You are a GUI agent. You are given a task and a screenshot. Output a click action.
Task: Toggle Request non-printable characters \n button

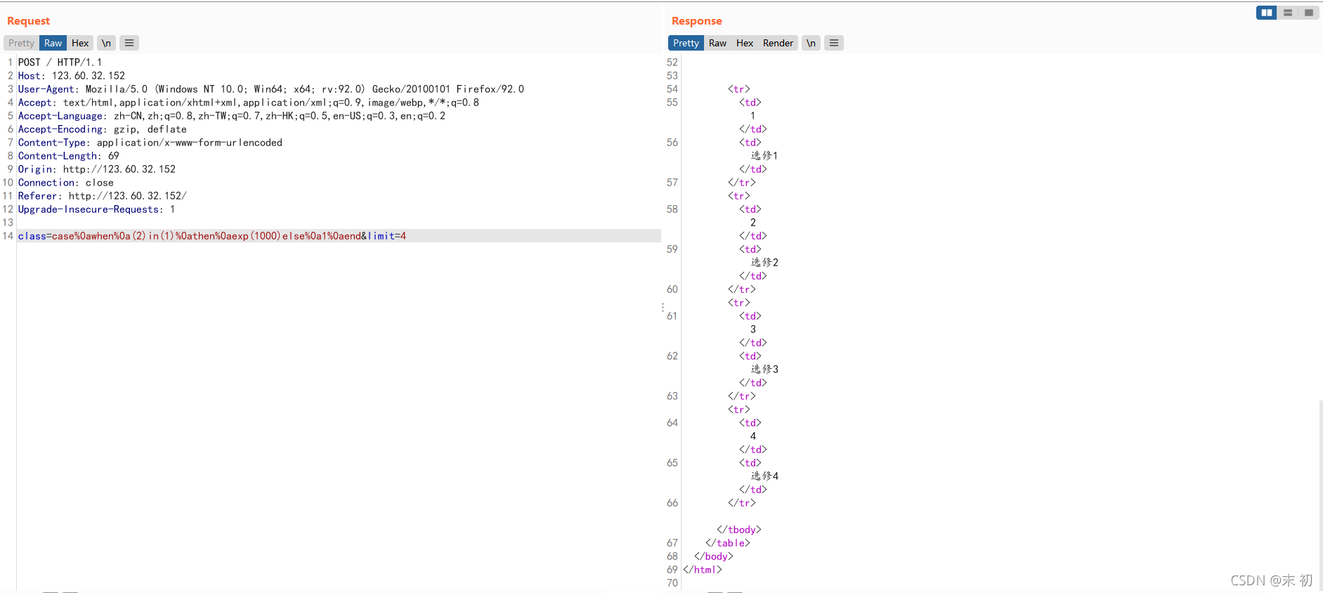coord(106,43)
